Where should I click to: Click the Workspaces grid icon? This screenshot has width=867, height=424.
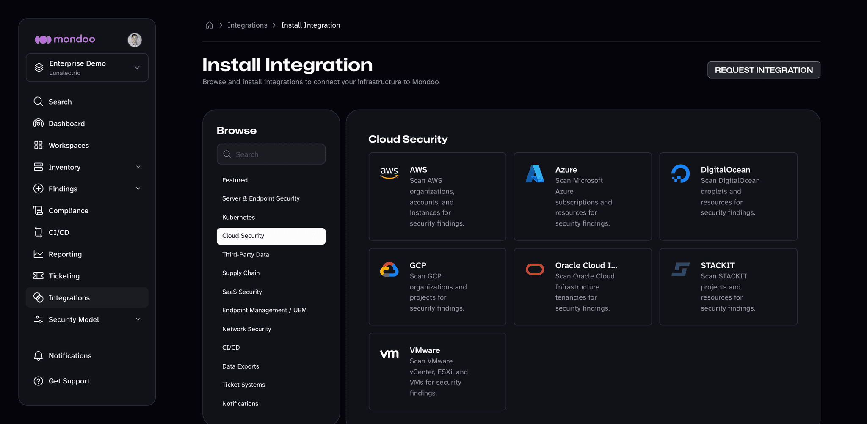[38, 145]
